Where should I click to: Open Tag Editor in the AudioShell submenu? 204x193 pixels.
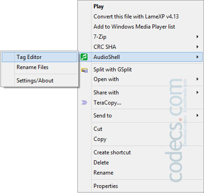[40, 57]
